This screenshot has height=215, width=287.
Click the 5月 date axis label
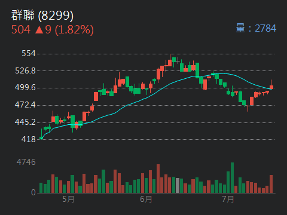[x=68, y=199]
